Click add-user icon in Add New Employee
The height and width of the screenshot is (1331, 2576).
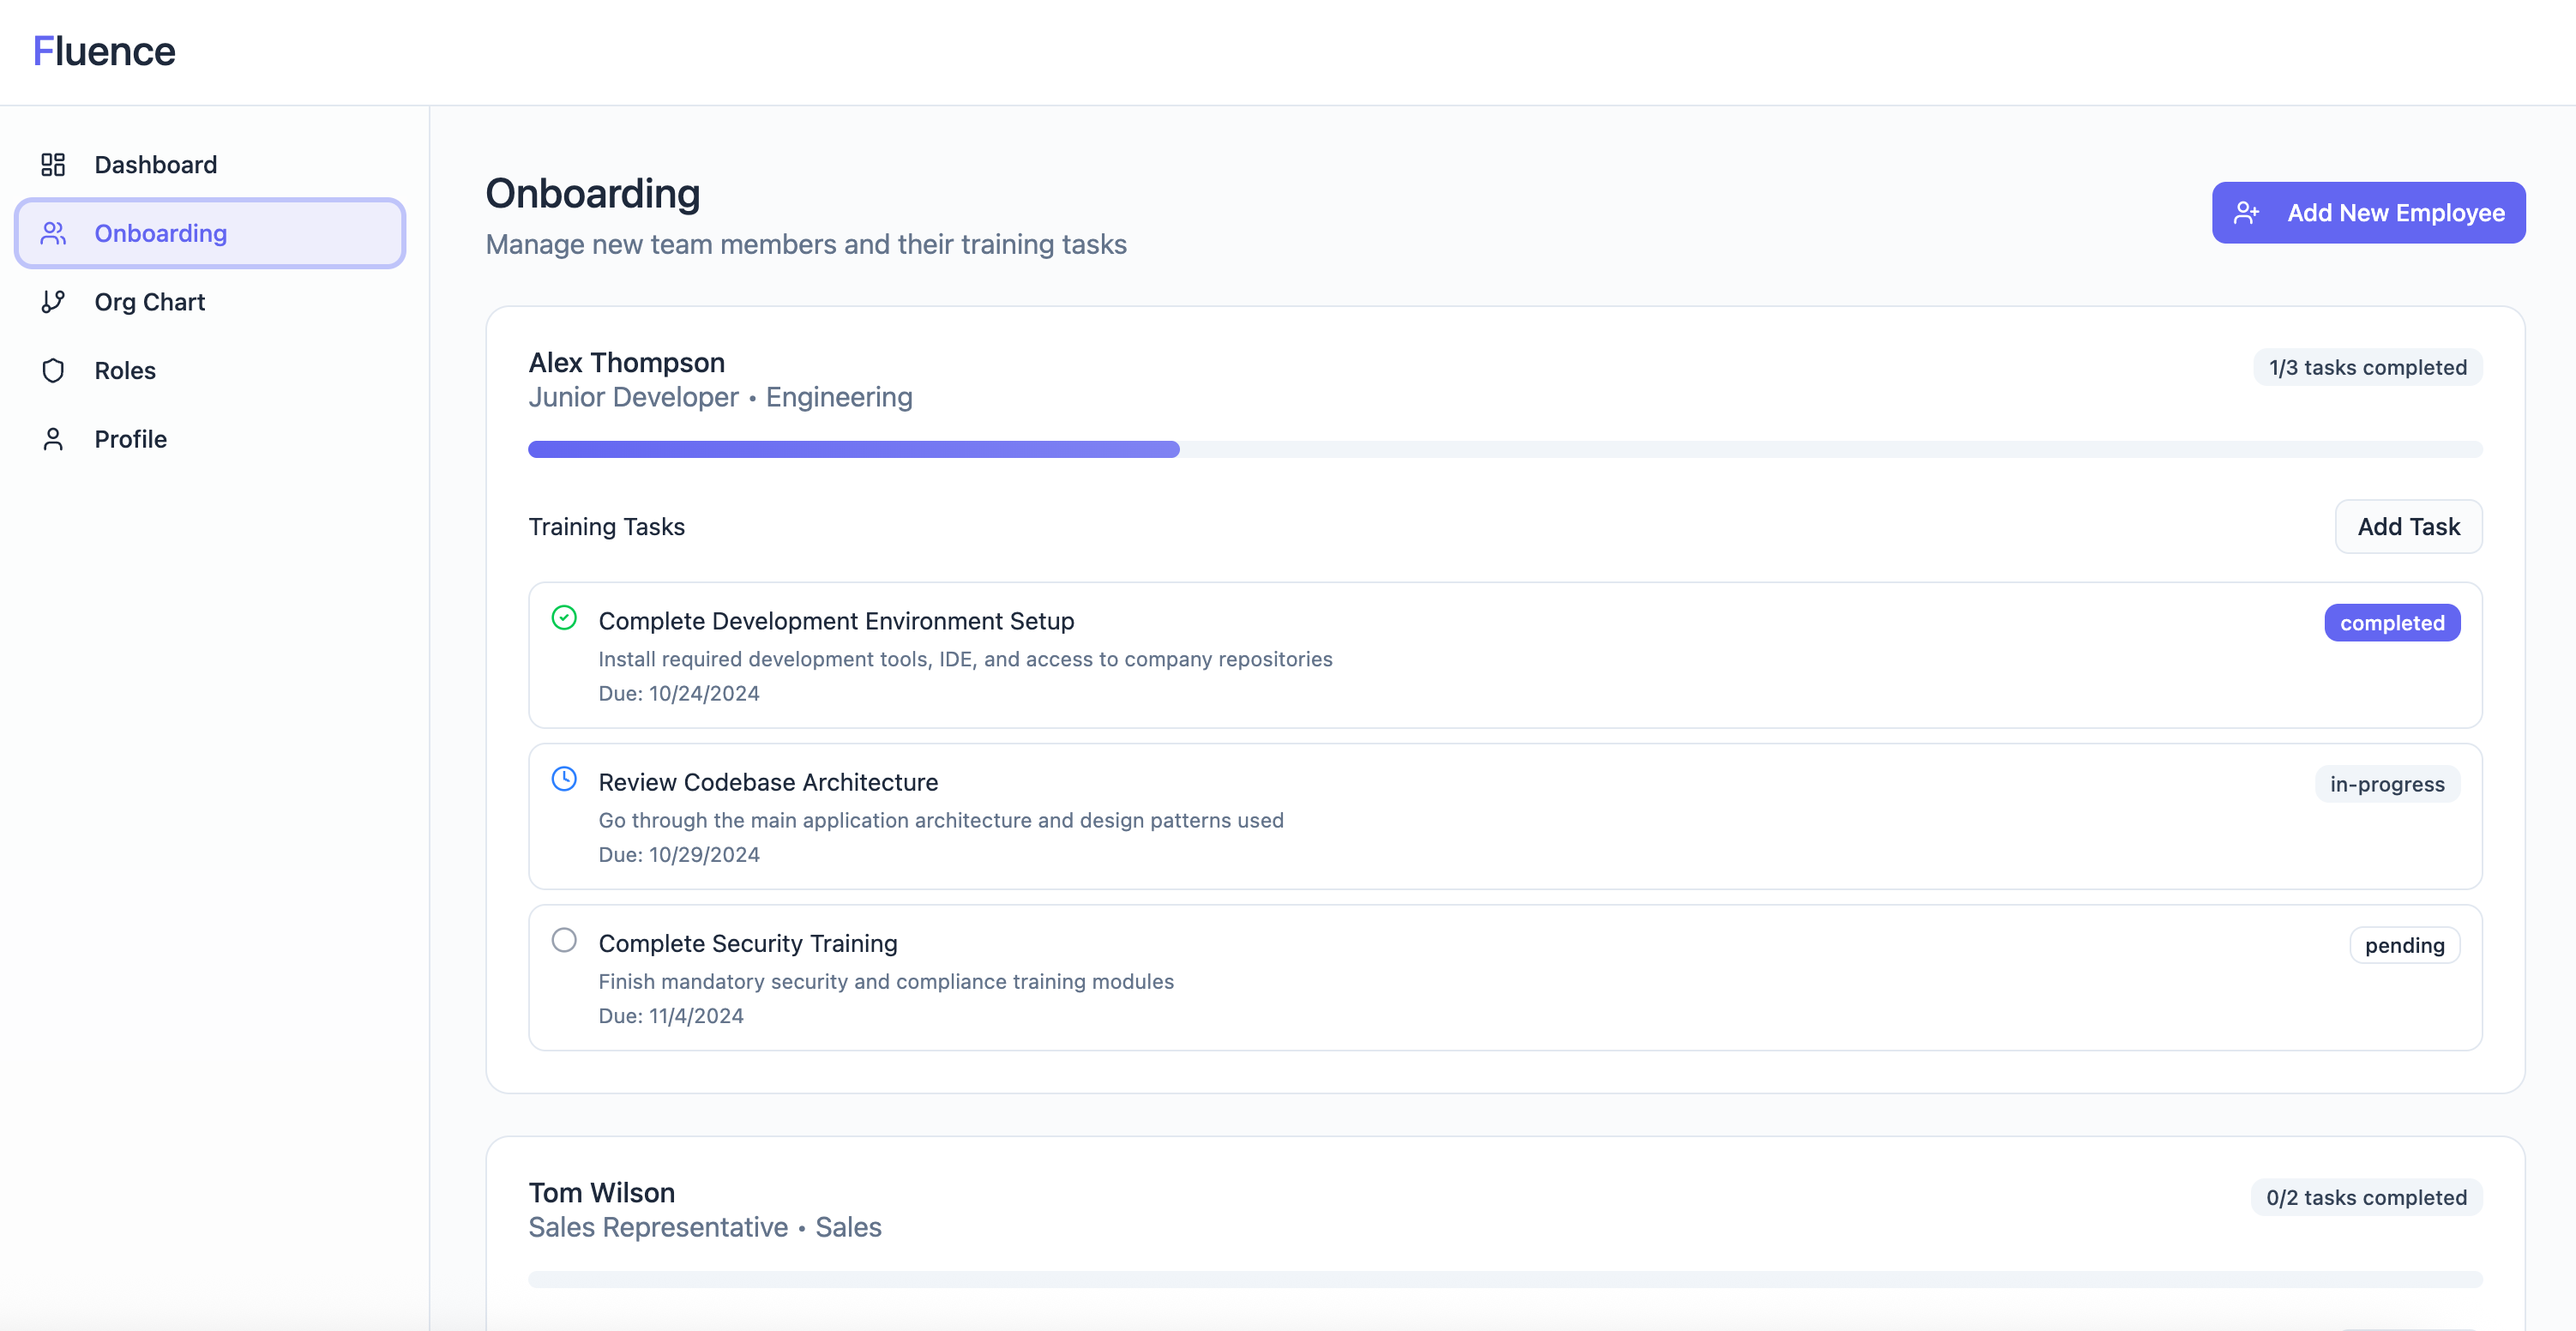2246,212
